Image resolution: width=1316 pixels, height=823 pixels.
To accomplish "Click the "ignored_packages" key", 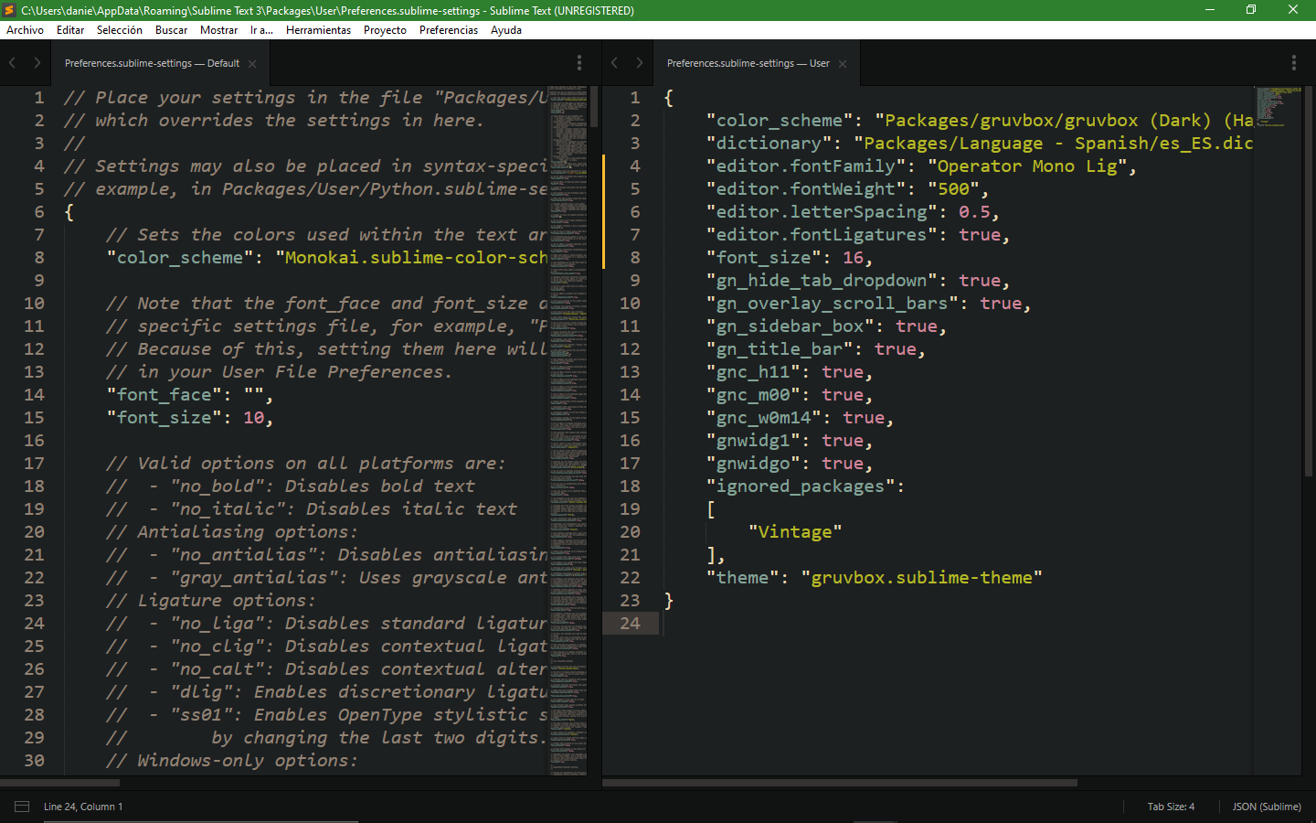I will click(800, 486).
